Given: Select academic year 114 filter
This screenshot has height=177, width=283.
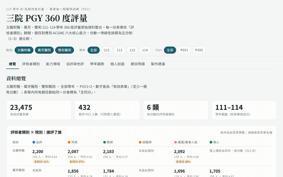Looking at the screenshot, I should click(x=145, y=50).
